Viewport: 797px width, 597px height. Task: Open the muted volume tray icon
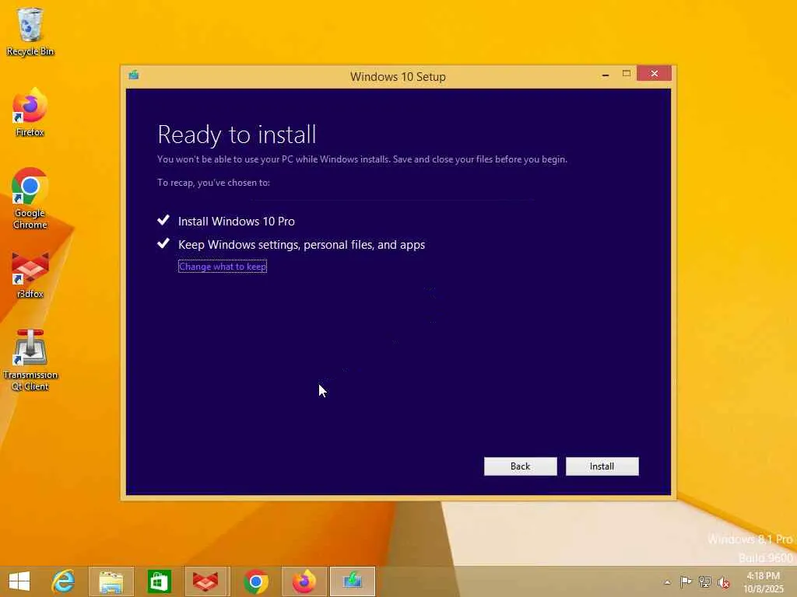click(x=724, y=582)
